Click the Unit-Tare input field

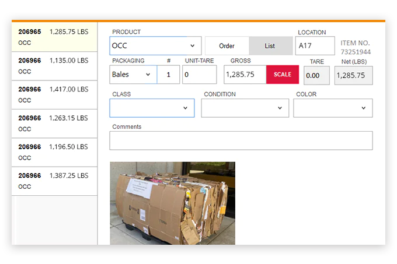click(199, 75)
